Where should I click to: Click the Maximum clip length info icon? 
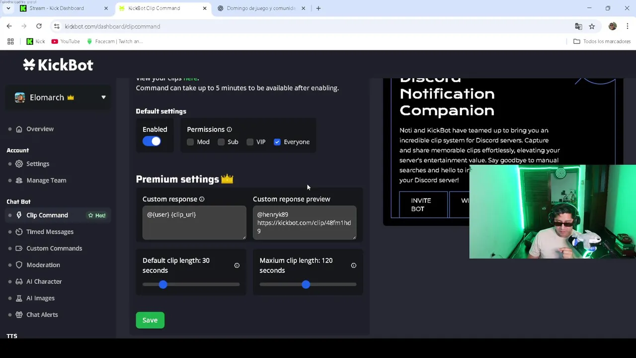(354, 266)
